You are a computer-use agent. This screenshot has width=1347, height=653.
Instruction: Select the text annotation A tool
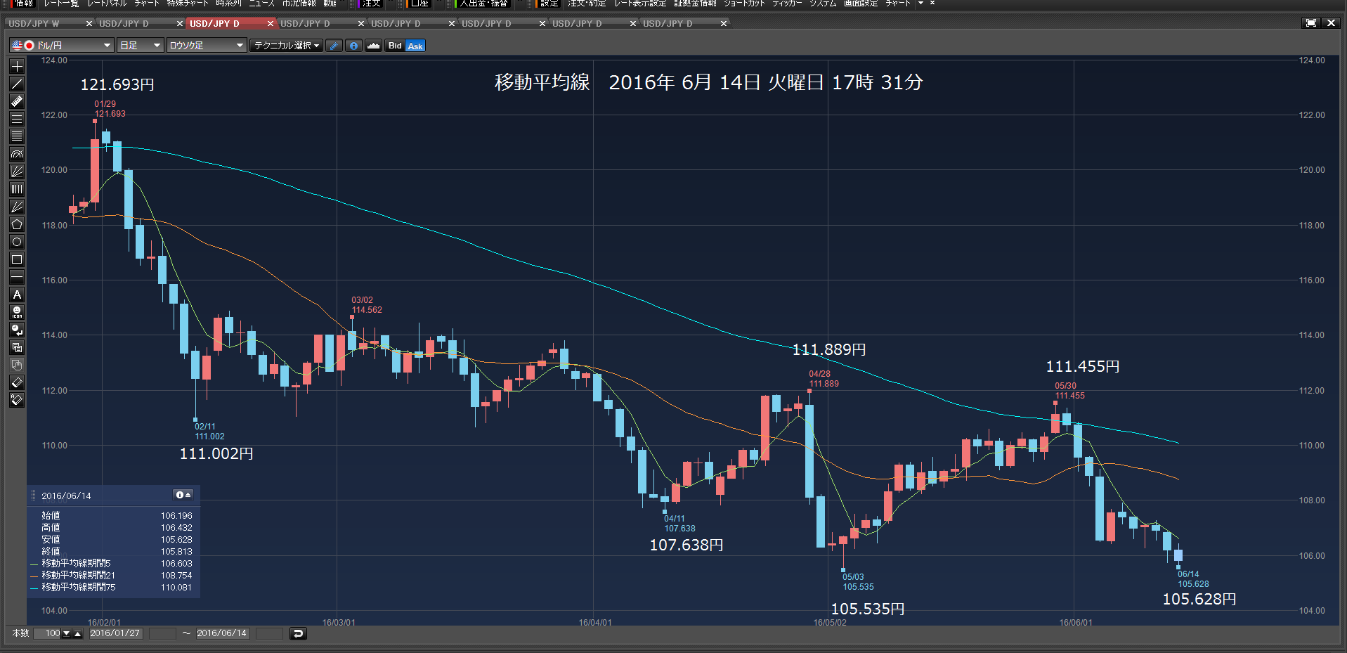[17, 295]
